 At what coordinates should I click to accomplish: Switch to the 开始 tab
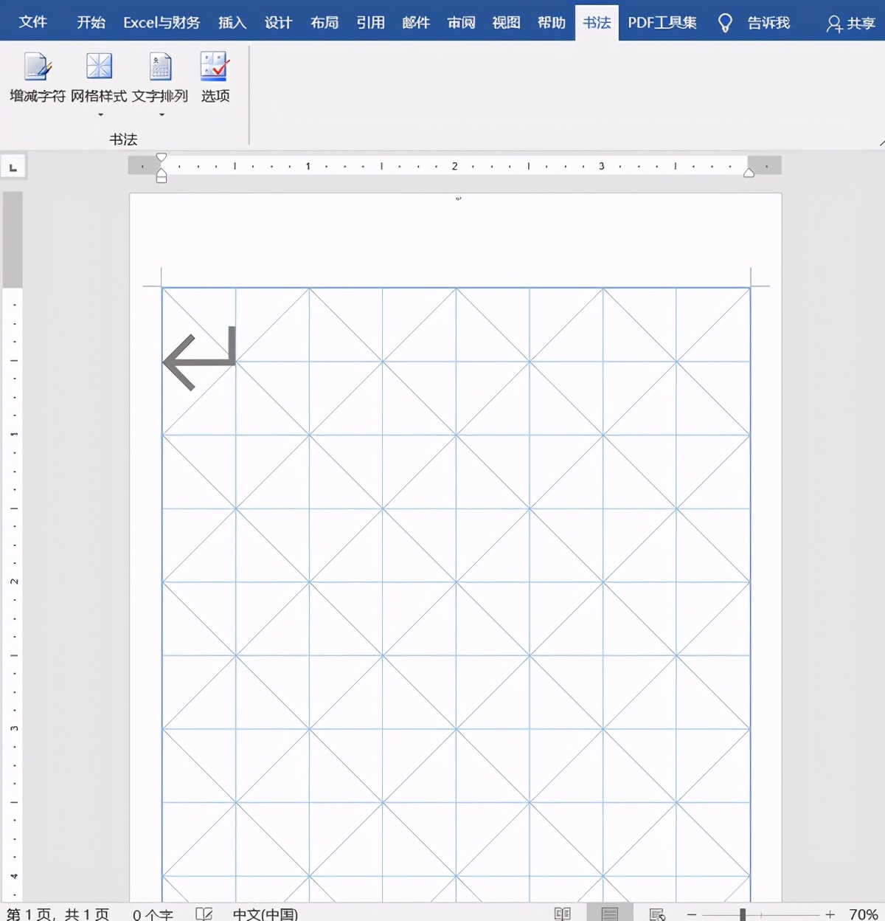(91, 22)
